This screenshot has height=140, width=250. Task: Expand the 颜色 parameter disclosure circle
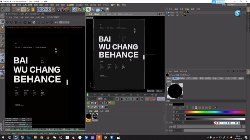point(167,105)
